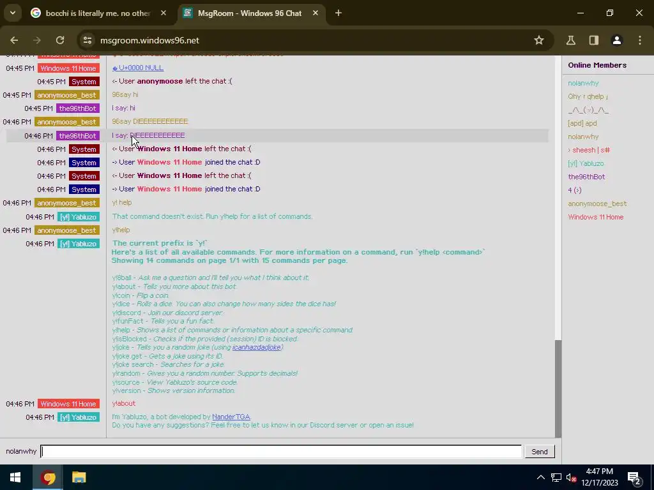Viewport: 654px width, 490px height.
Task: Open the icanhazdadjoke link
Action: (x=257, y=347)
